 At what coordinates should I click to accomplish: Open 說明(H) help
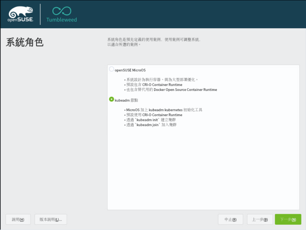[18, 219]
